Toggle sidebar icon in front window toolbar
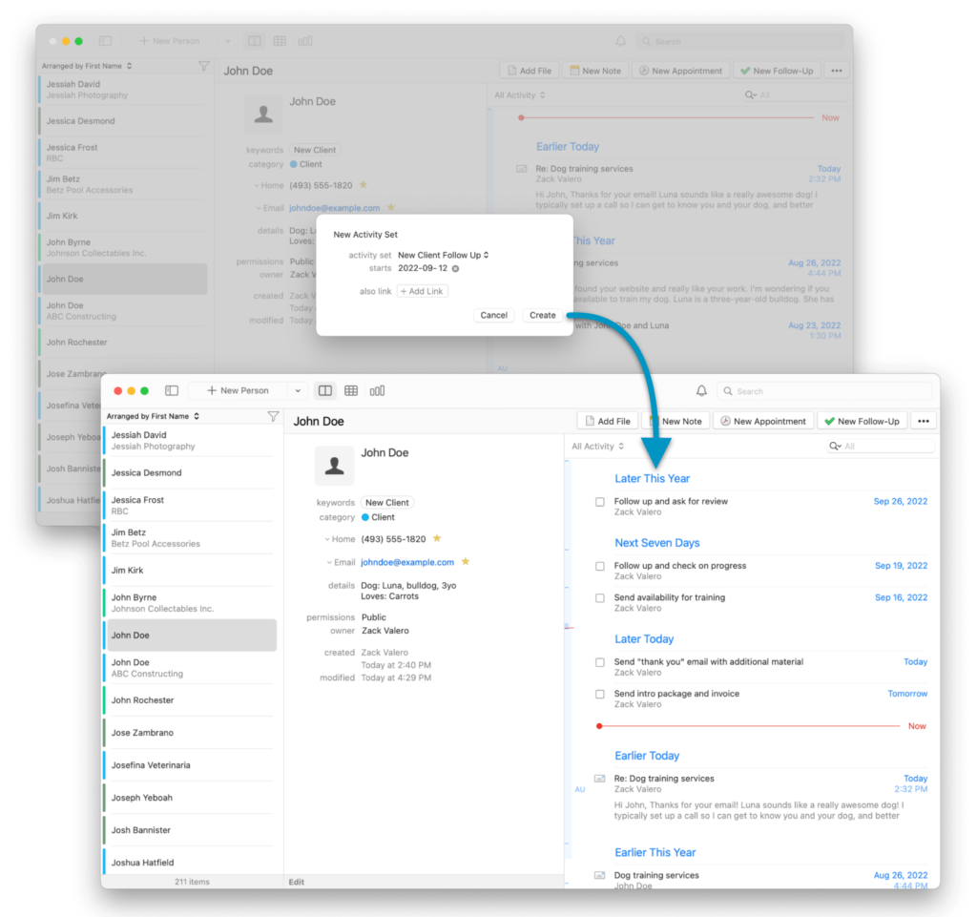Viewport: 977px width, 917px height. click(x=172, y=390)
